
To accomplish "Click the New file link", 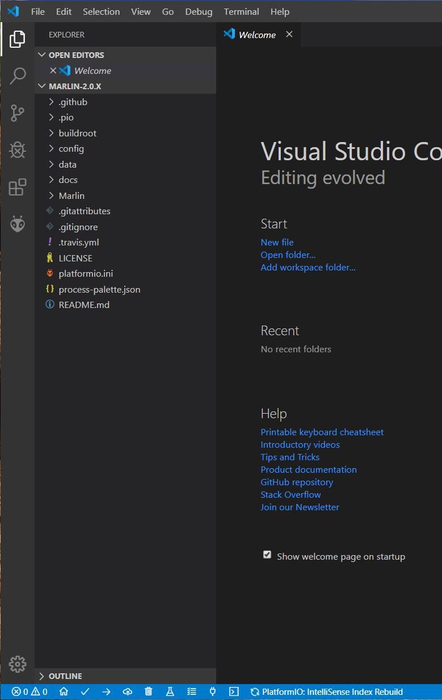I will click(x=277, y=242).
